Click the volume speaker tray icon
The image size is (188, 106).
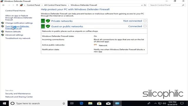(164, 103)
